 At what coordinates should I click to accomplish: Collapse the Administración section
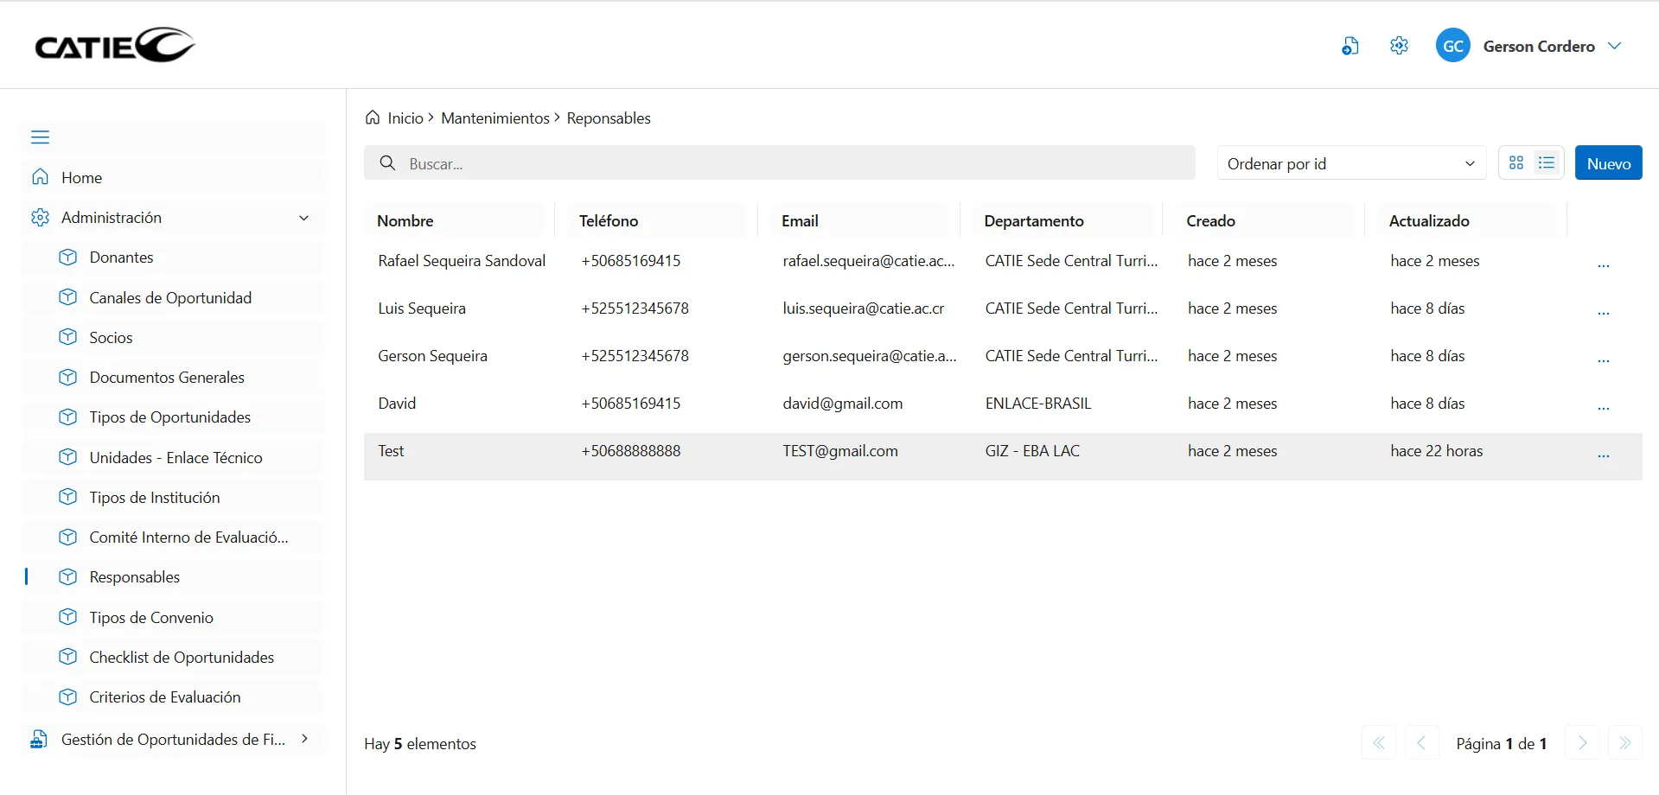pos(303,218)
